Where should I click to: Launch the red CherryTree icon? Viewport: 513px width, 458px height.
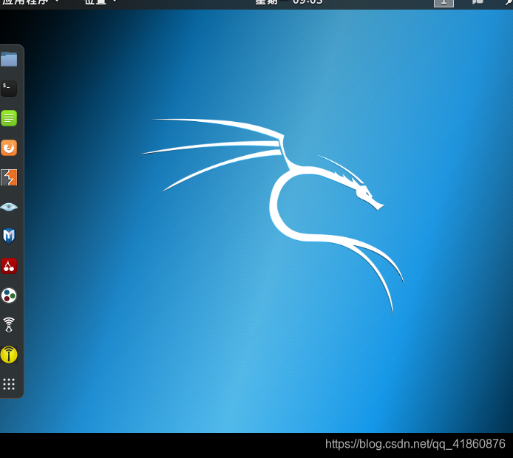9,266
